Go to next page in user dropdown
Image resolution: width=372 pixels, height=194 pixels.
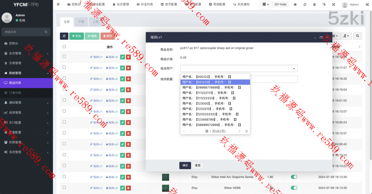pos(239,131)
